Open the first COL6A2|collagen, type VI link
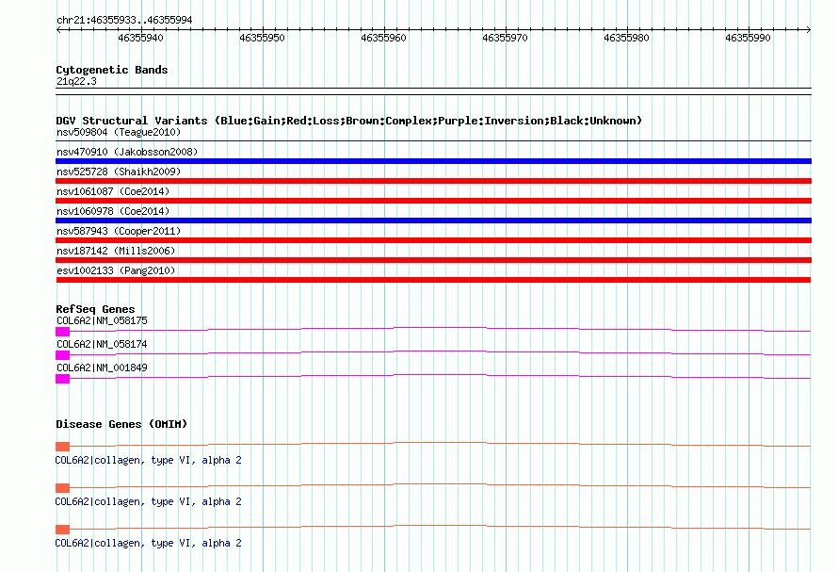Viewport: 838px width, 572px height. coord(149,460)
